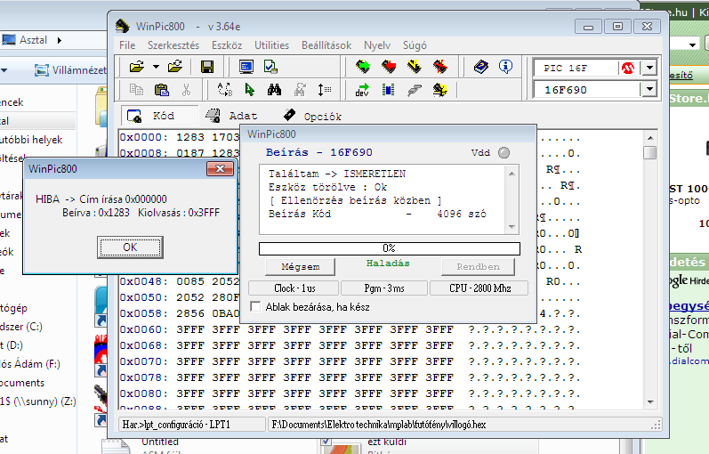
Task: Switch to the Adat tab
Action: click(x=233, y=116)
